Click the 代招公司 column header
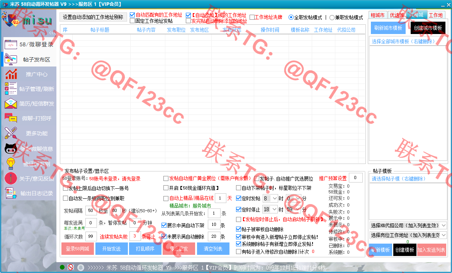452x273 pixels. click(x=346, y=30)
